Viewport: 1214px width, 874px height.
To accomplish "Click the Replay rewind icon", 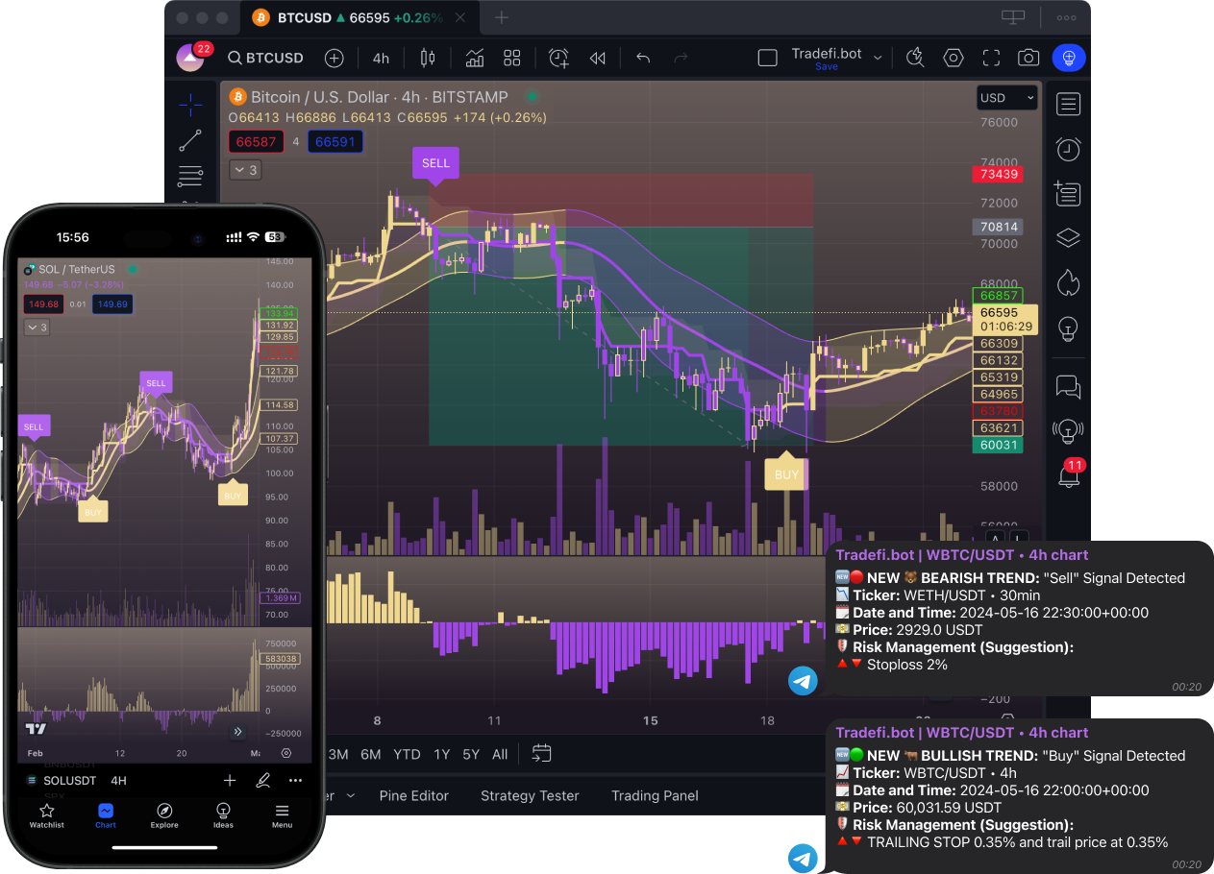I will coord(598,58).
